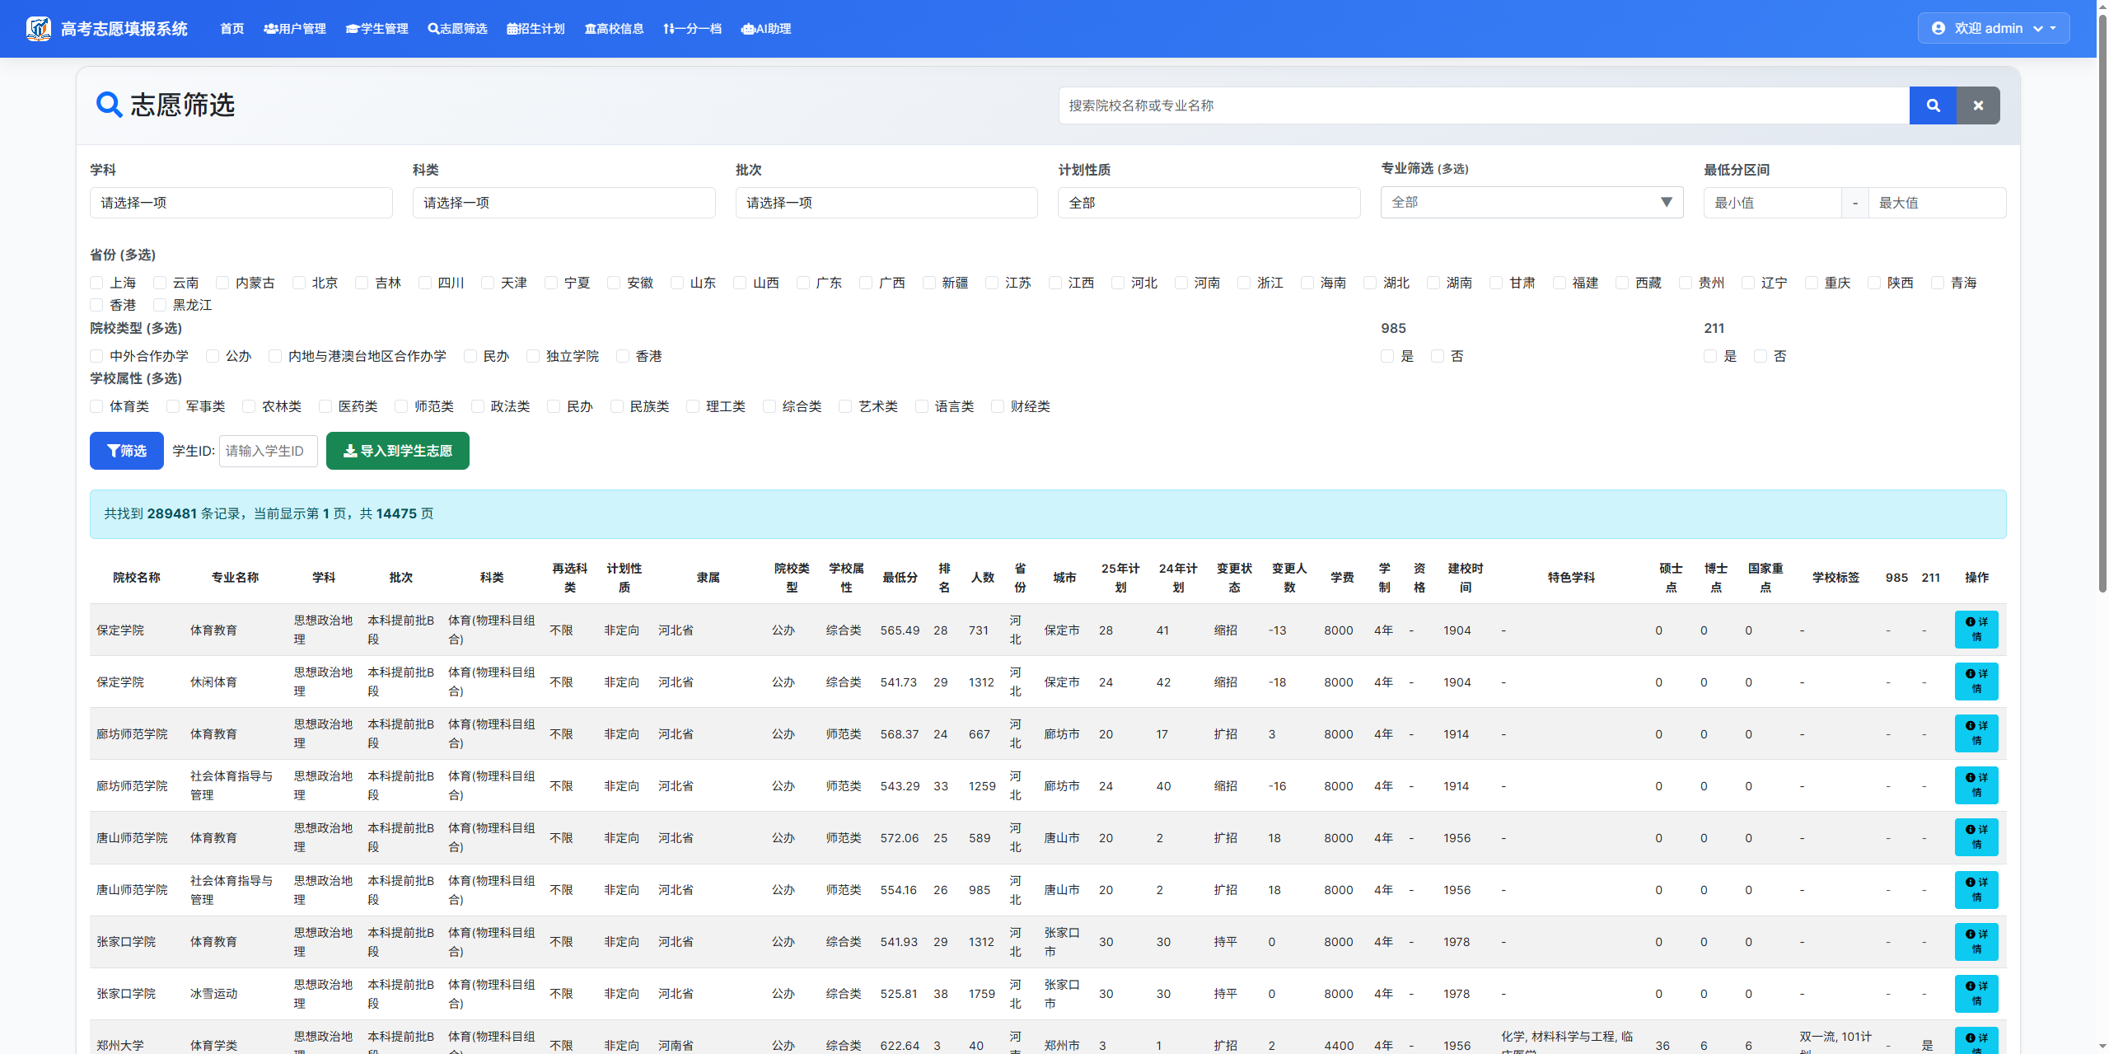2109x1054 pixels.
Task: Click the system logo icon
Action: 38,29
